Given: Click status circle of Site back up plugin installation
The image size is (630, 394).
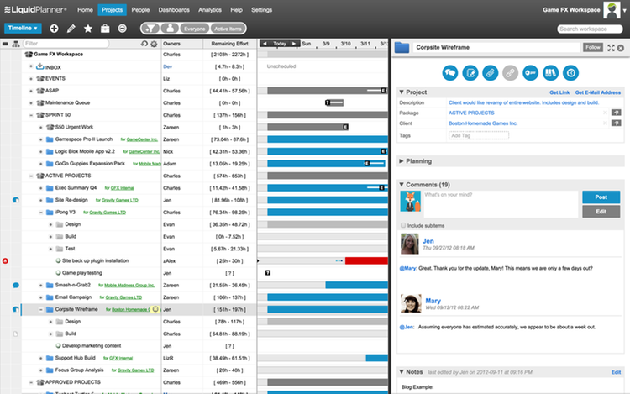Looking at the screenshot, I should (x=58, y=260).
